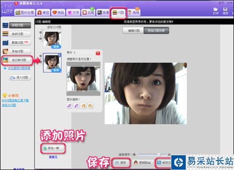234x170 pixels.
Task: Open the first link under 小技巧
Action: pos(15,100)
